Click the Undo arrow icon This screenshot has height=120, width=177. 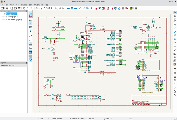point(28,8)
